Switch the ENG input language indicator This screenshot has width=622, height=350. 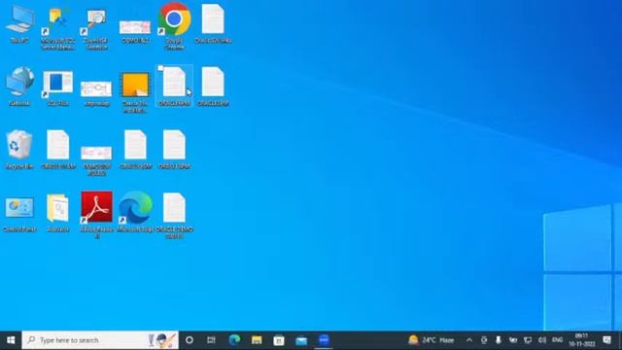pos(557,340)
